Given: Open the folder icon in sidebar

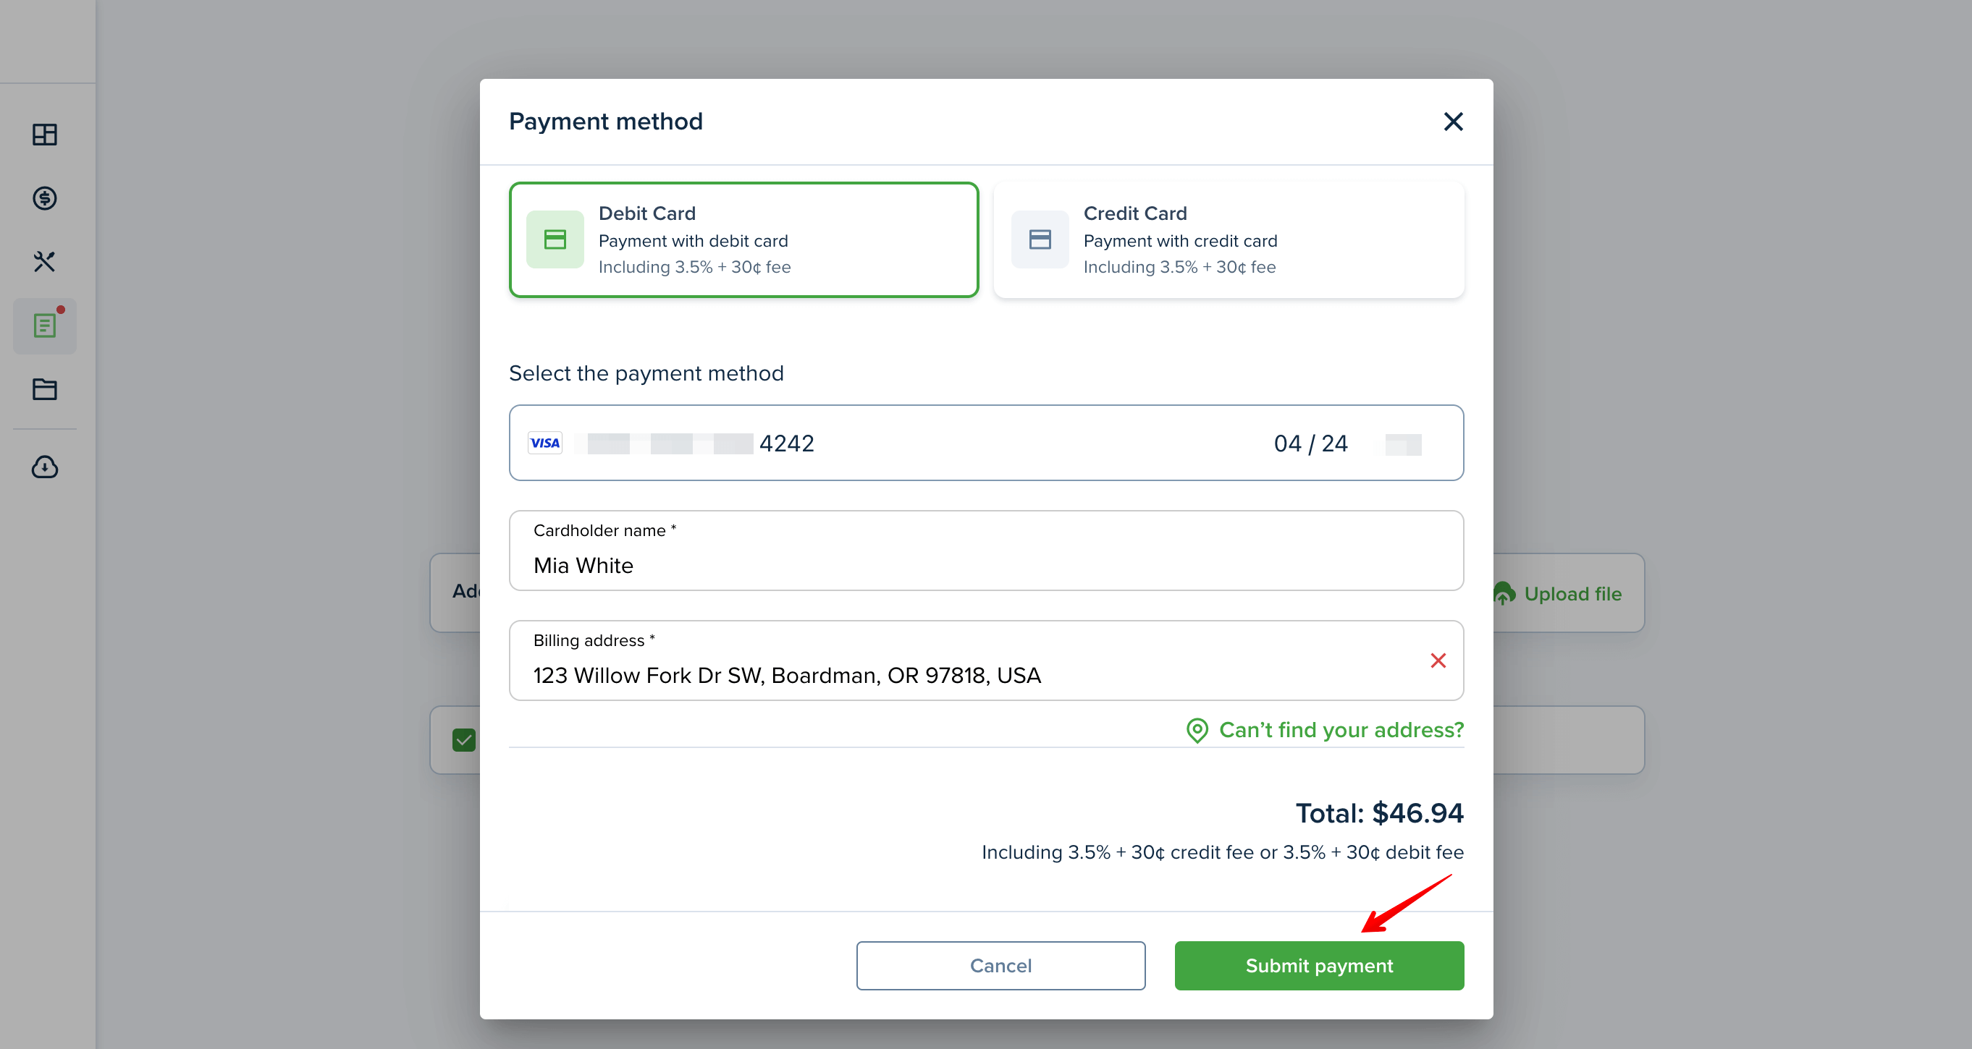Looking at the screenshot, I should click(x=44, y=389).
